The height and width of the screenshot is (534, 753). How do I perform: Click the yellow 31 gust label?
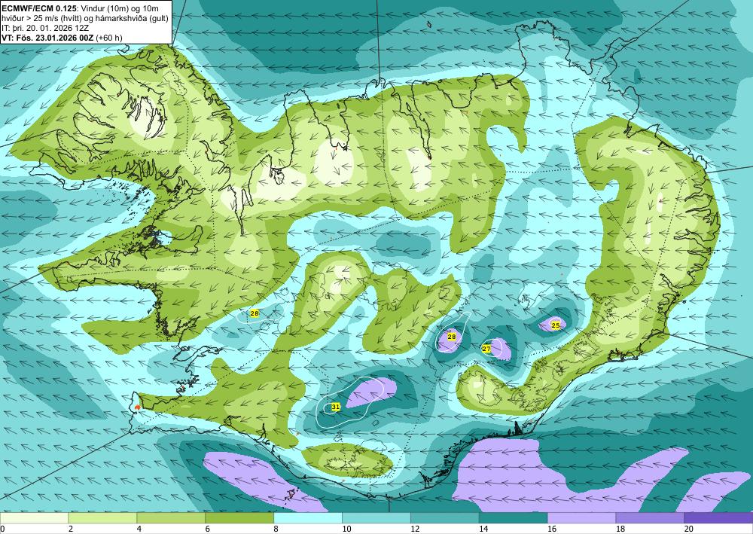tap(336, 407)
